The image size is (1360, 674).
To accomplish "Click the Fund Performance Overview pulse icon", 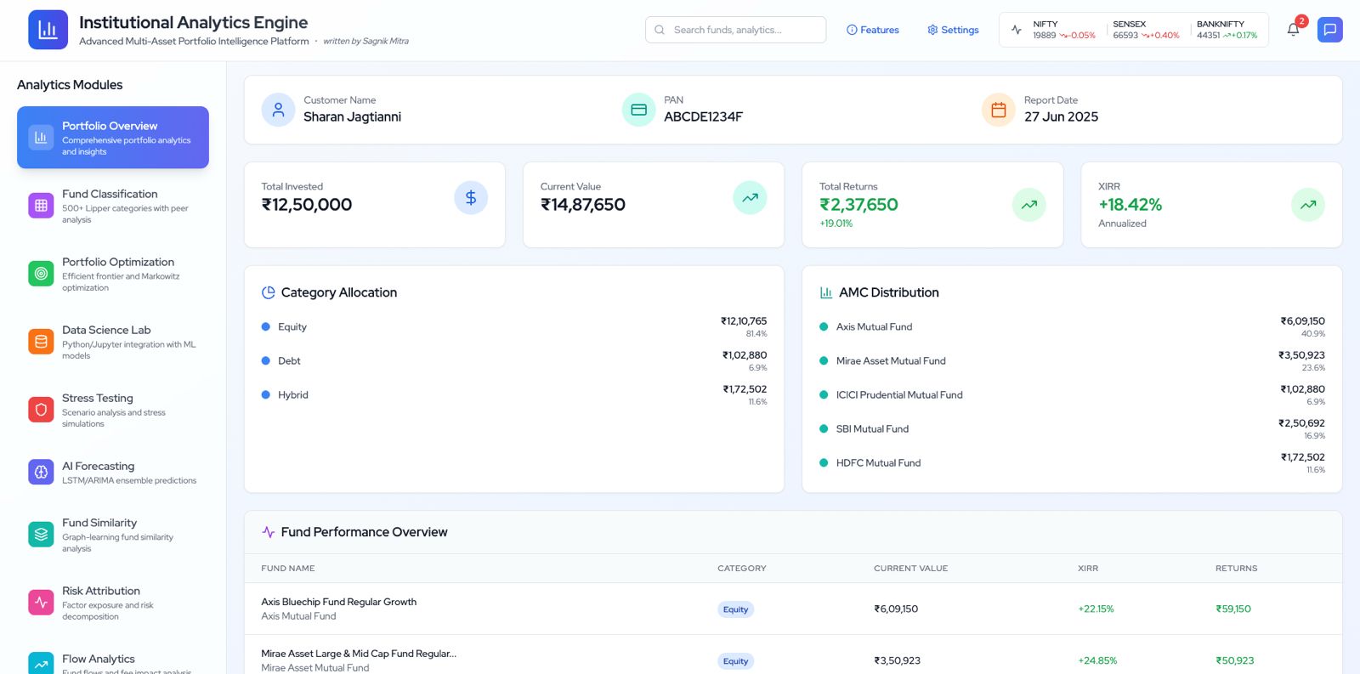I will coord(268,532).
